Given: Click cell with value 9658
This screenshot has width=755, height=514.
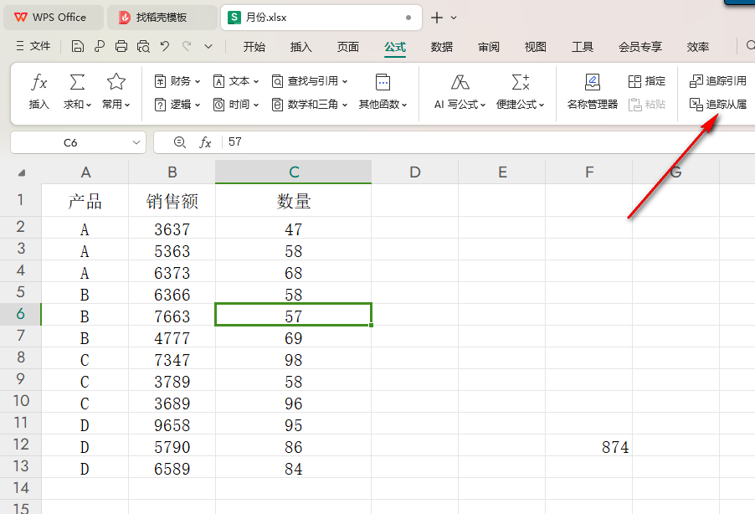Looking at the screenshot, I should pyautogui.click(x=172, y=424).
